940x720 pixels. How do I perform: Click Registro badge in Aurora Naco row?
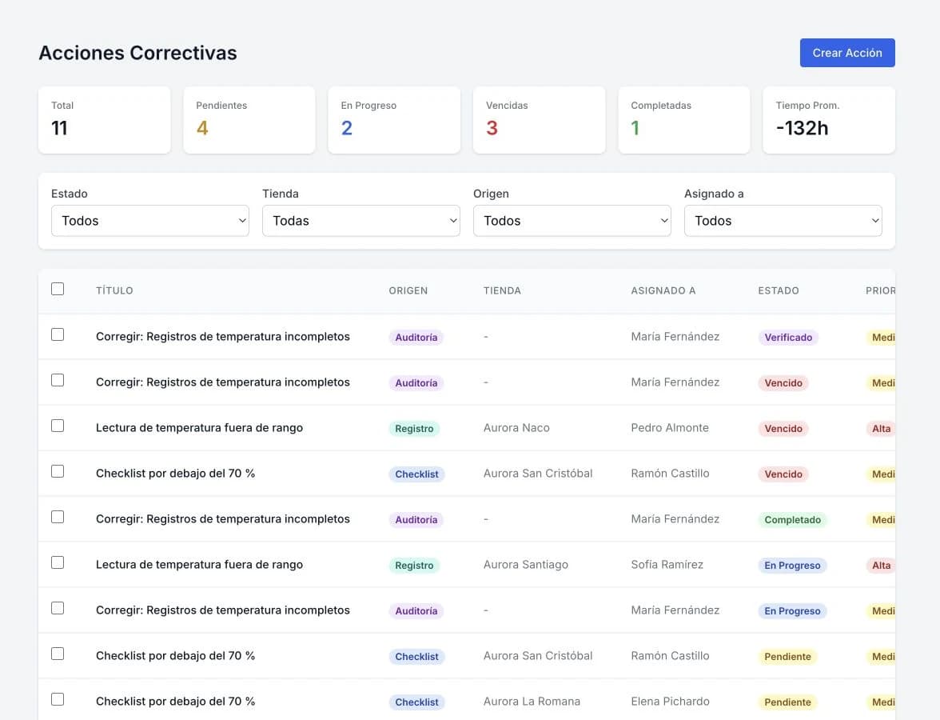point(414,429)
